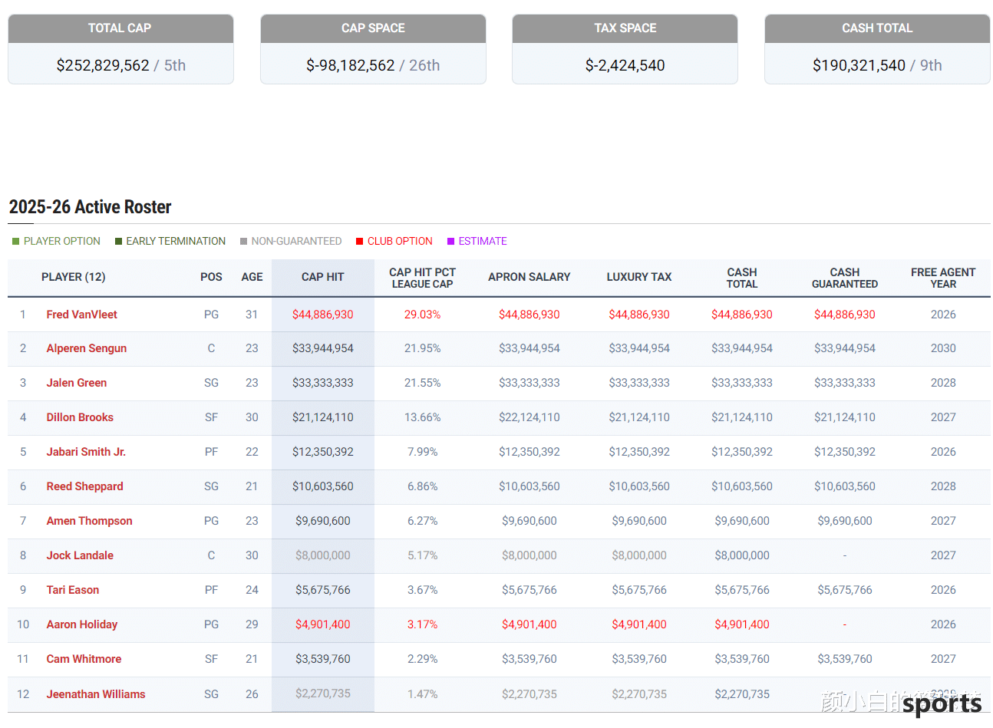The image size is (993, 728).
Task: Open Amen Thompson's player page
Action: 89,521
